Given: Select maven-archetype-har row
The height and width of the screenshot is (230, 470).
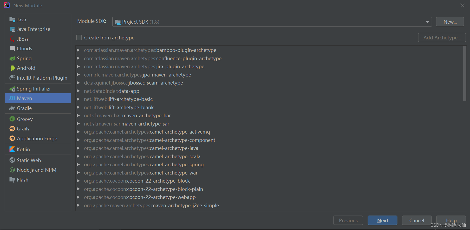Looking at the screenshot, I should [269, 115].
